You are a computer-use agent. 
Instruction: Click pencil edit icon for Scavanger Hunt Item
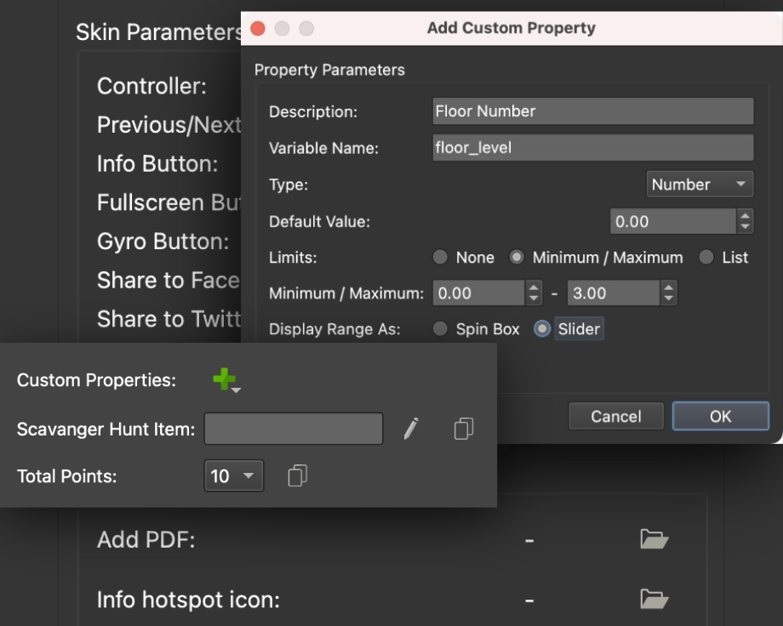pyautogui.click(x=411, y=430)
